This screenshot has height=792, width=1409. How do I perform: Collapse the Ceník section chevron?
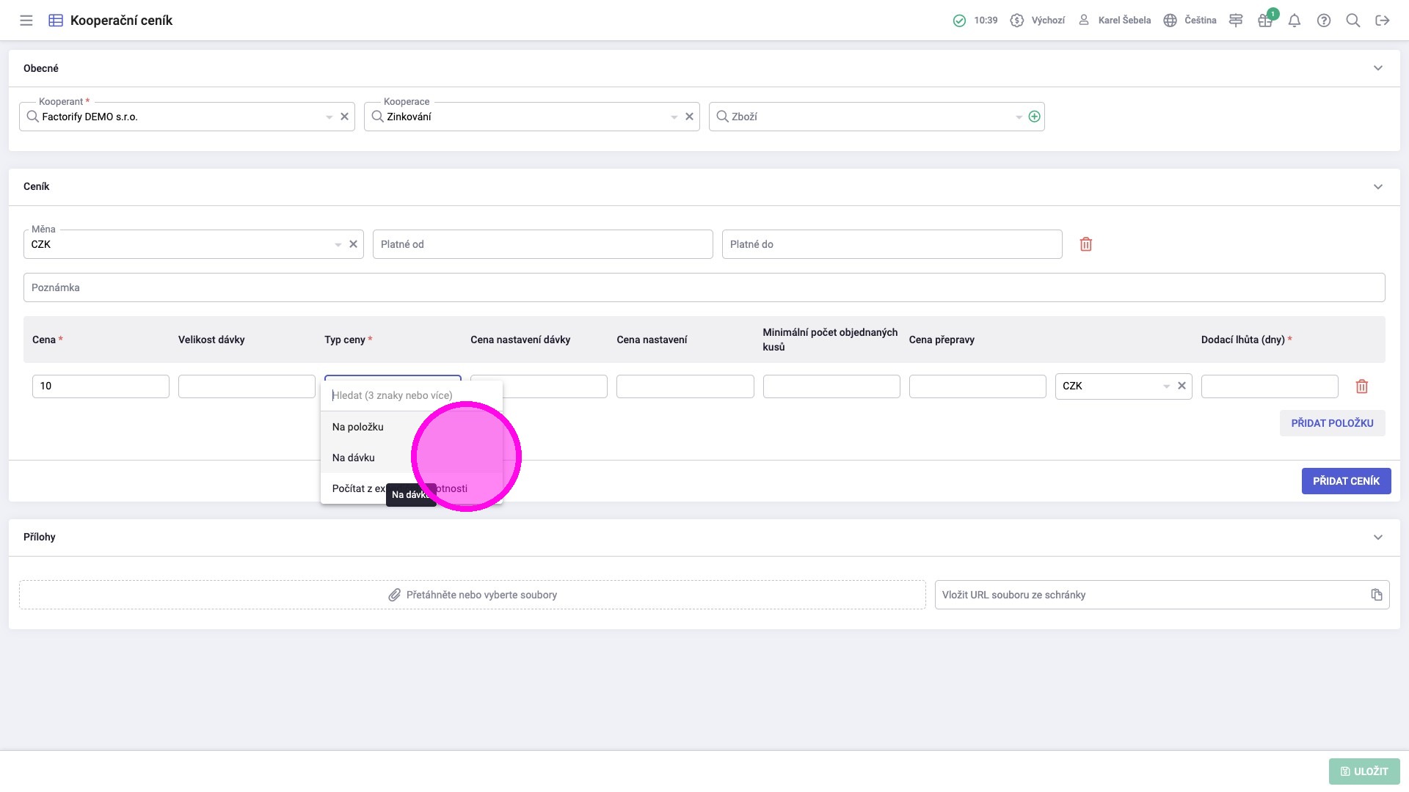tap(1378, 186)
